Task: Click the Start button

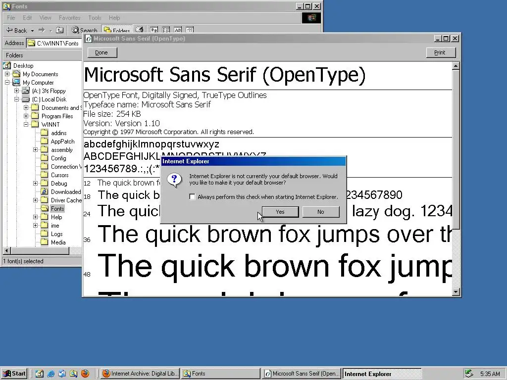Action: 14,374
